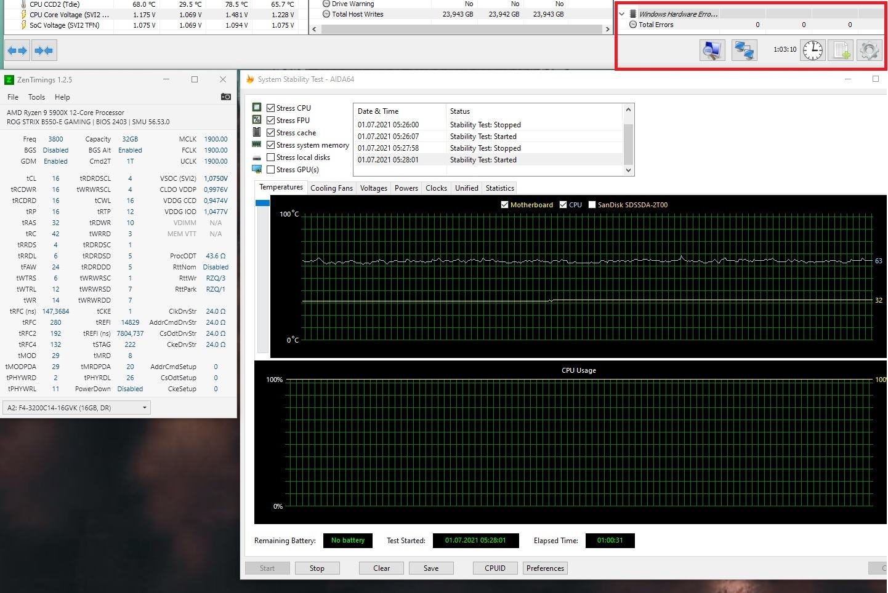Click the left arrow of HWiNFO horizontal scrollbar
Viewport: 888px width, 593px height.
pos(314,29)
